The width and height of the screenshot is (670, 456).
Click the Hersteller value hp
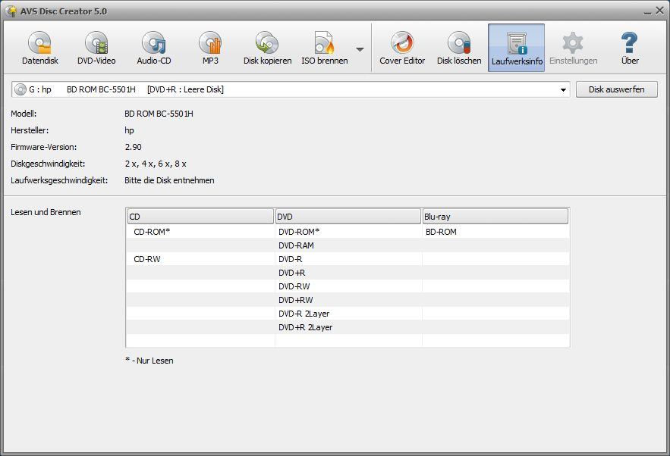point(129,130)
